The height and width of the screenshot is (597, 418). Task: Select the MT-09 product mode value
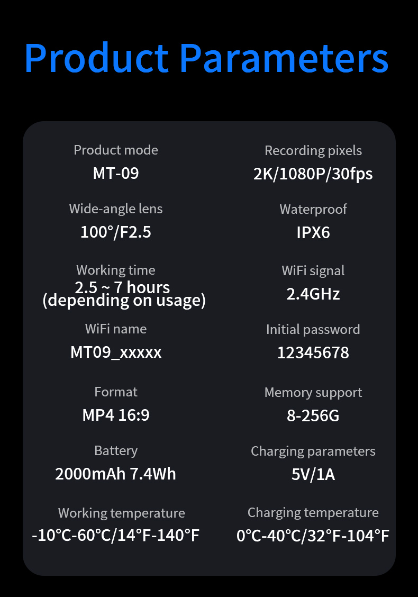[116, 173]
